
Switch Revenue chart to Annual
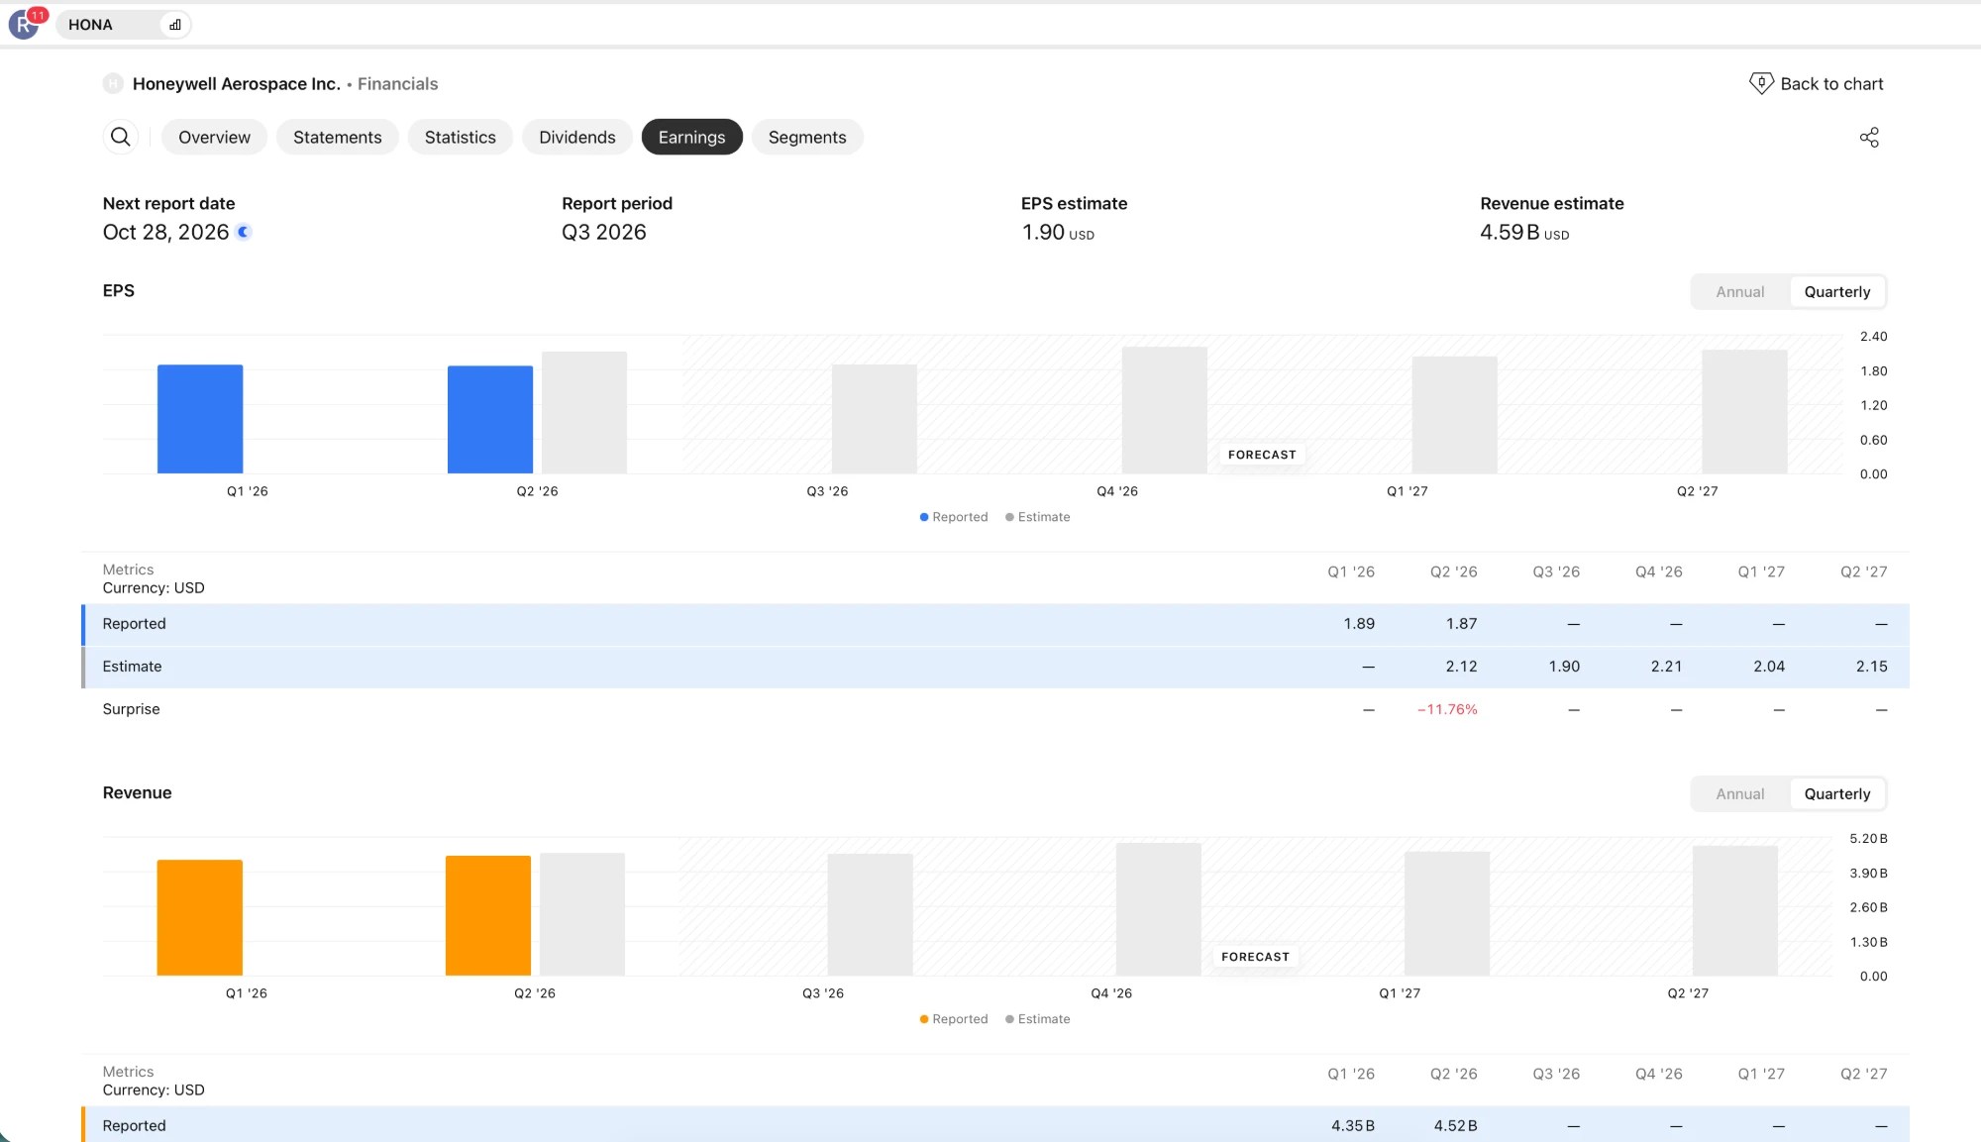pos(1740,794)
